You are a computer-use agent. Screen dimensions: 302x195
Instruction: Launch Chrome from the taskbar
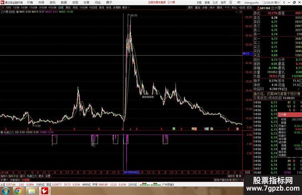pyautogui.click(x=18, y=191)
